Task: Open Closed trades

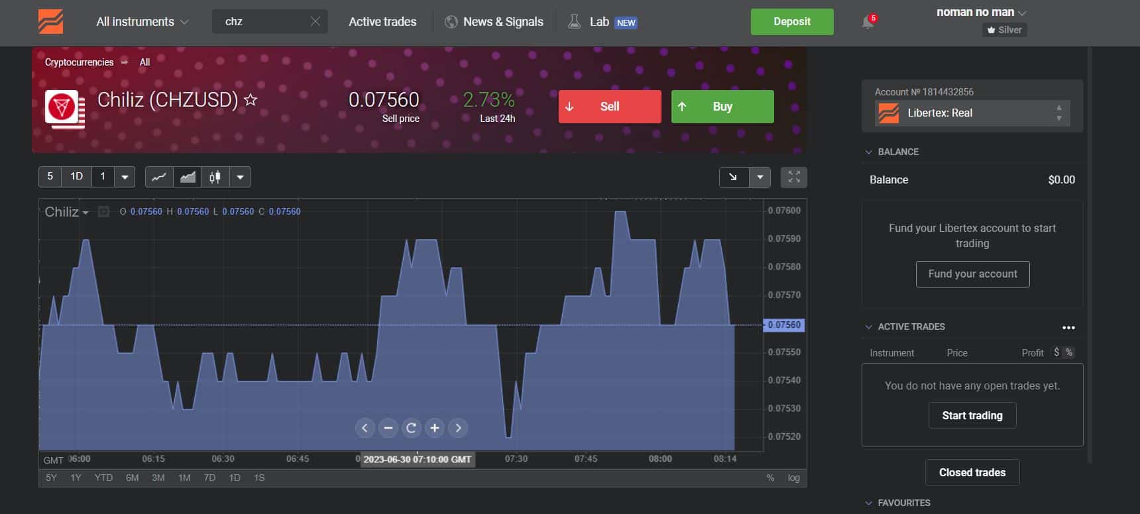Action: click(x=972, y=472)
